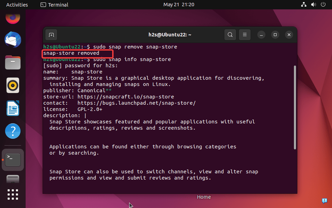Viewport: 332px width, 208px height.
Task: Open the terminal search tool
Action: click(x=230, y=35)
